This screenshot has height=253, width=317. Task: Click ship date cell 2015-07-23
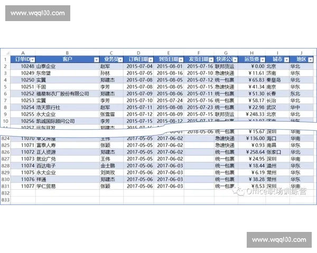199,108
